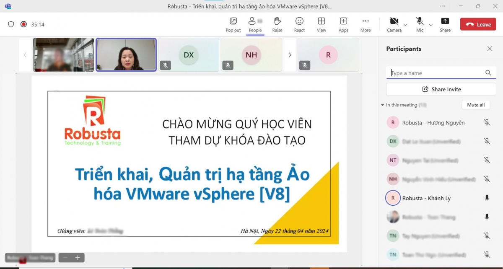This screenshot has height=269, width=503.
Task: Select the DX participant tile in strip
Action: pyautogui.click(x=189, y=55)
